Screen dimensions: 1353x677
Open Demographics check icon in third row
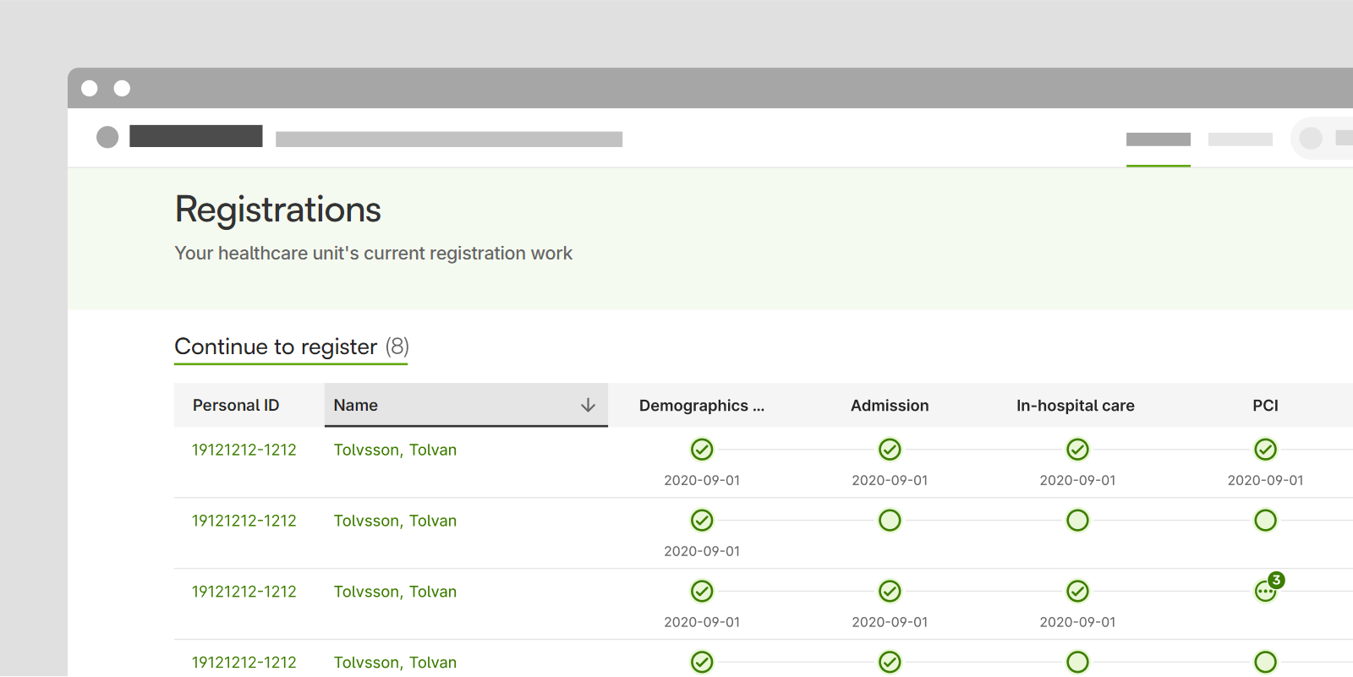click(x=702, y=592)
